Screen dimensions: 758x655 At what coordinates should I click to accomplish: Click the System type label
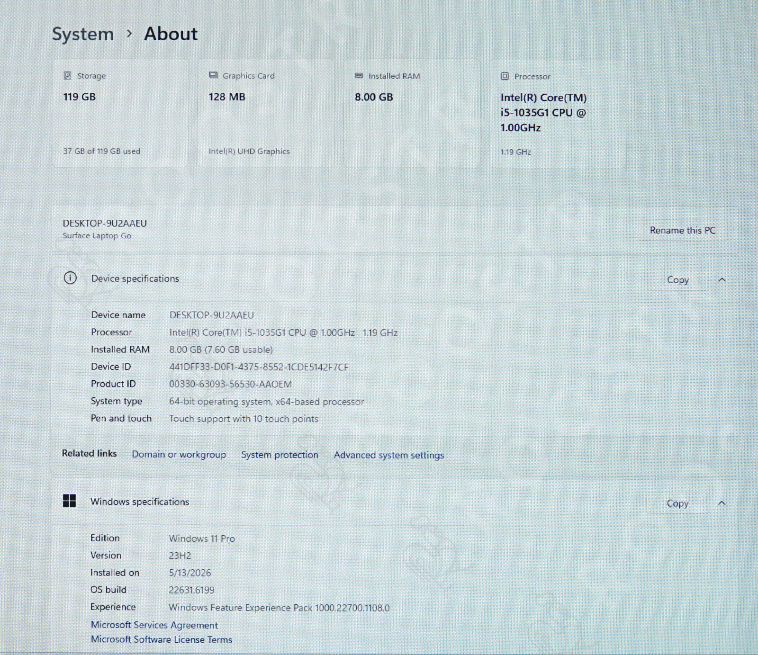pos(117,401)
